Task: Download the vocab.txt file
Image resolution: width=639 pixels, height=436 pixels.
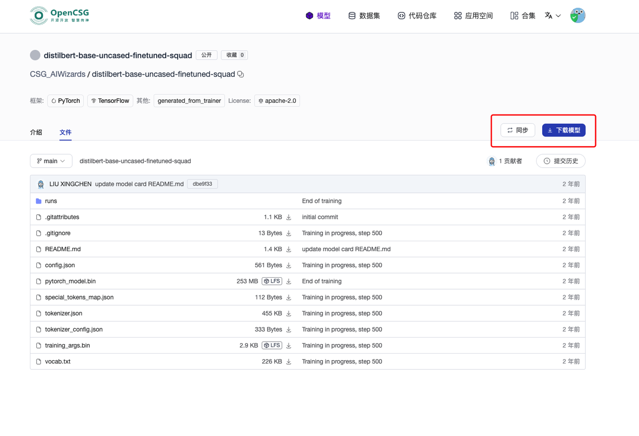Action: [x=289, y=362]
